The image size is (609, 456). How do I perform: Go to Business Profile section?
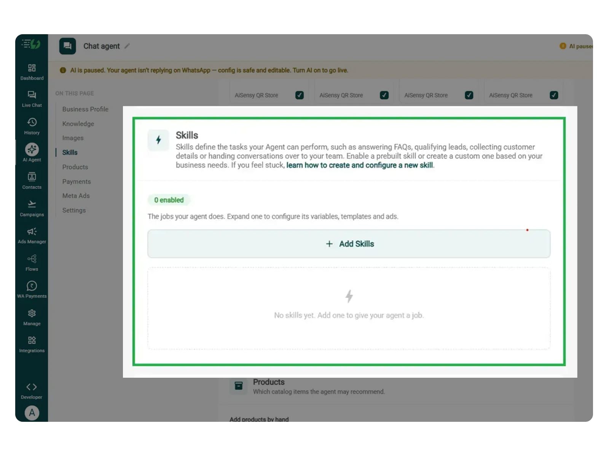pos(85,109)
